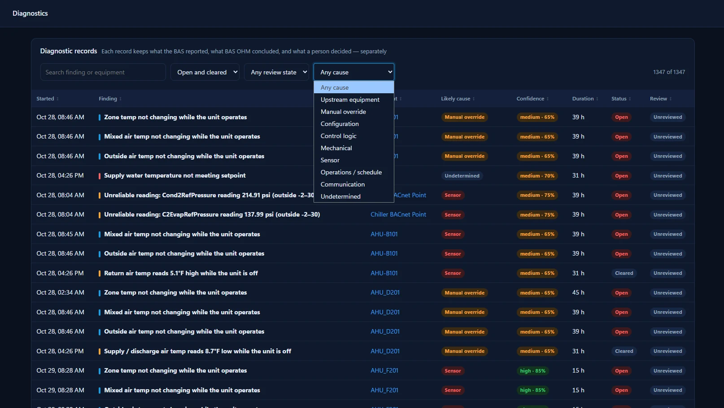This screenshot has height=408, width=724.
Task: Click Cleared badge in Supply / discharge air row
Action: [x=624, y=351]
